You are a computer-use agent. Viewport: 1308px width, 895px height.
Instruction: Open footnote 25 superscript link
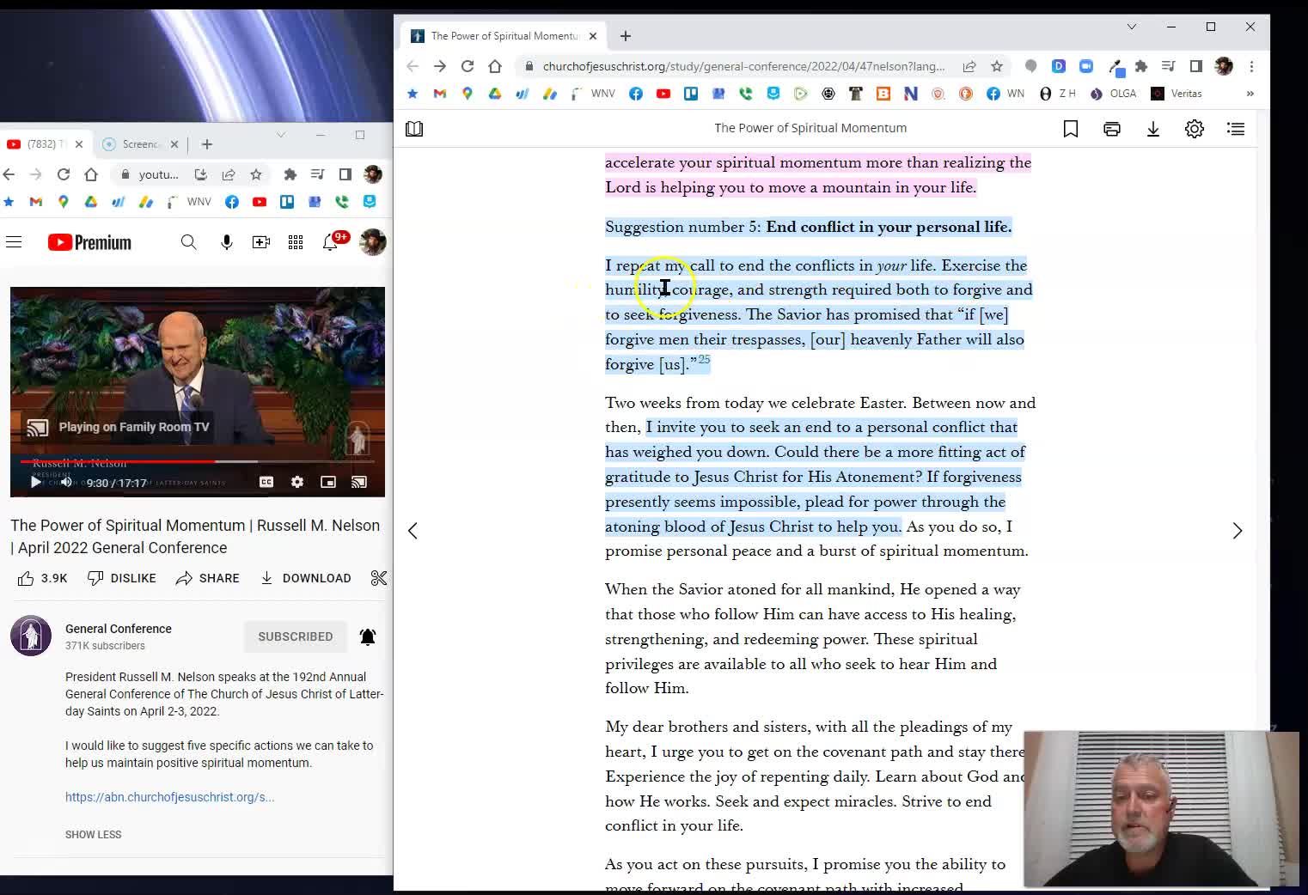pyautogui.click(x=704, y=360)
